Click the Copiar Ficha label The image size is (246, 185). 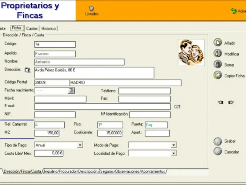pos(234,76)
